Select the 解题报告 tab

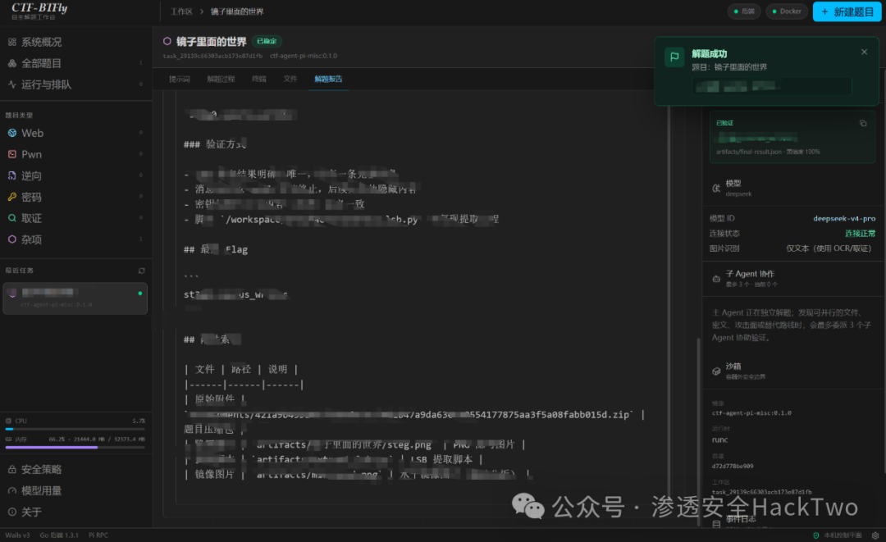coord(328,79)
